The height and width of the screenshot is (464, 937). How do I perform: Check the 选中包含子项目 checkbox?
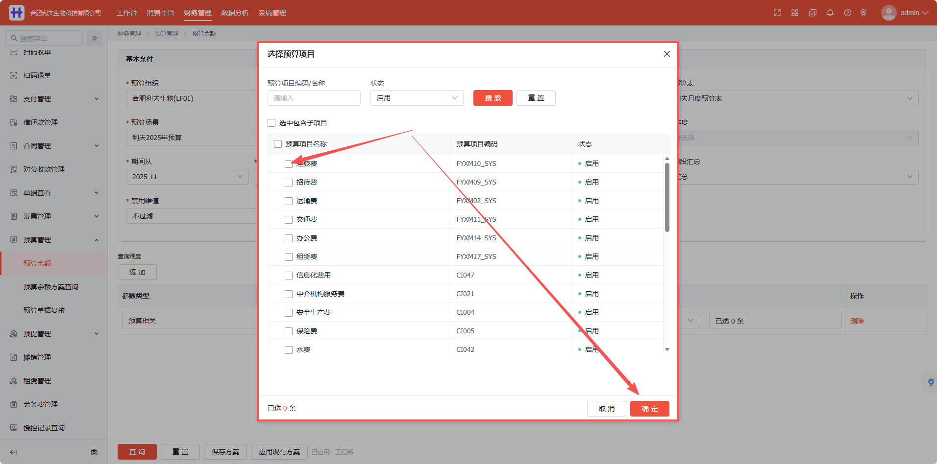click(271, 123)
